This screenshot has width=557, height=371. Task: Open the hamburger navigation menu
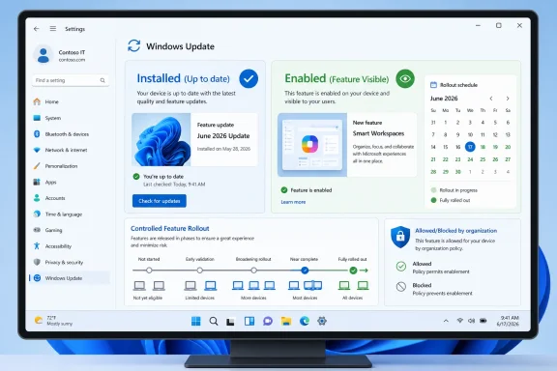pyautogui.click(x=53, y=28)
